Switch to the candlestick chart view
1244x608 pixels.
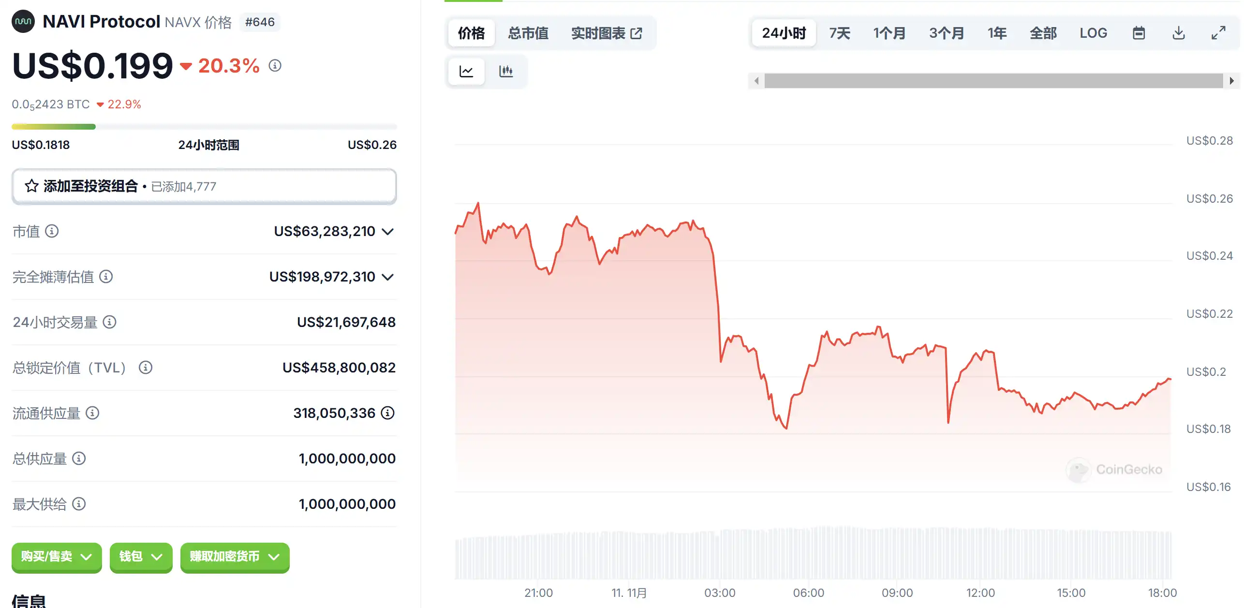coord(506,72)
